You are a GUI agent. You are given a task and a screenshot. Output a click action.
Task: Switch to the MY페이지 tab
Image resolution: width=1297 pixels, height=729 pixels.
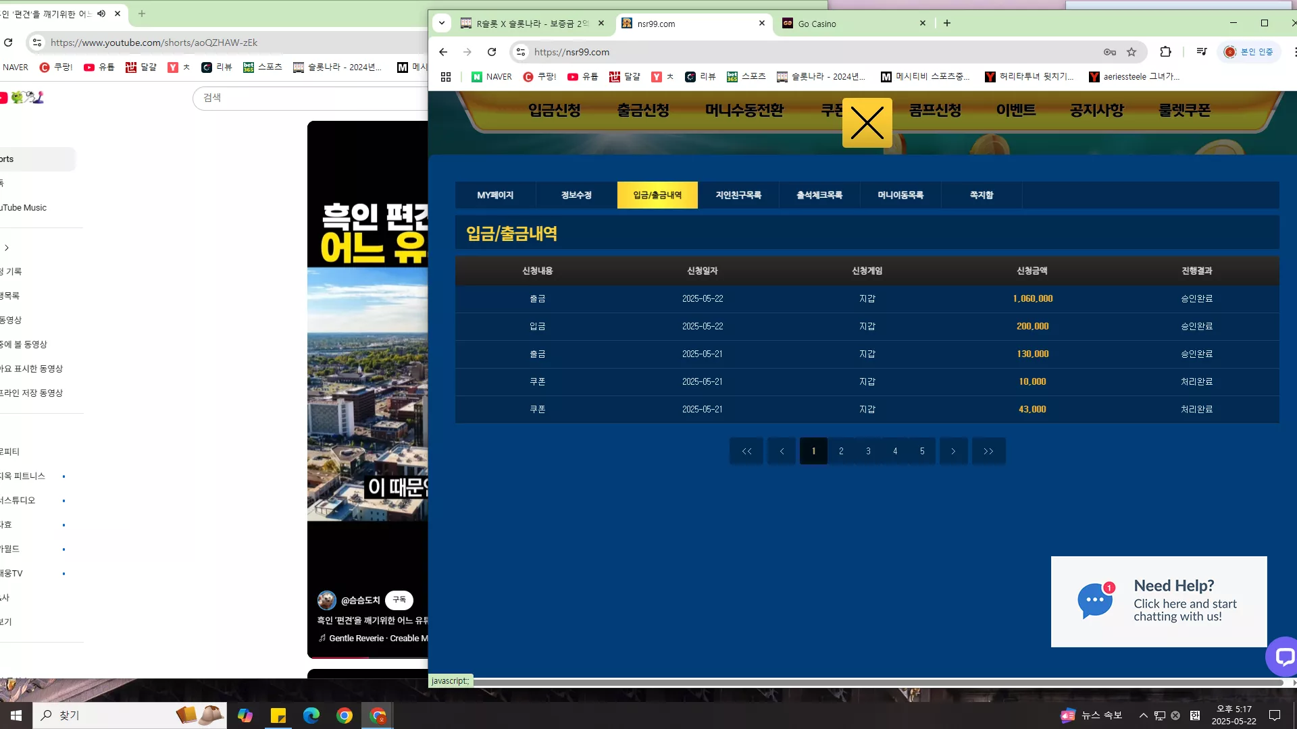click(x=495, y=195)
